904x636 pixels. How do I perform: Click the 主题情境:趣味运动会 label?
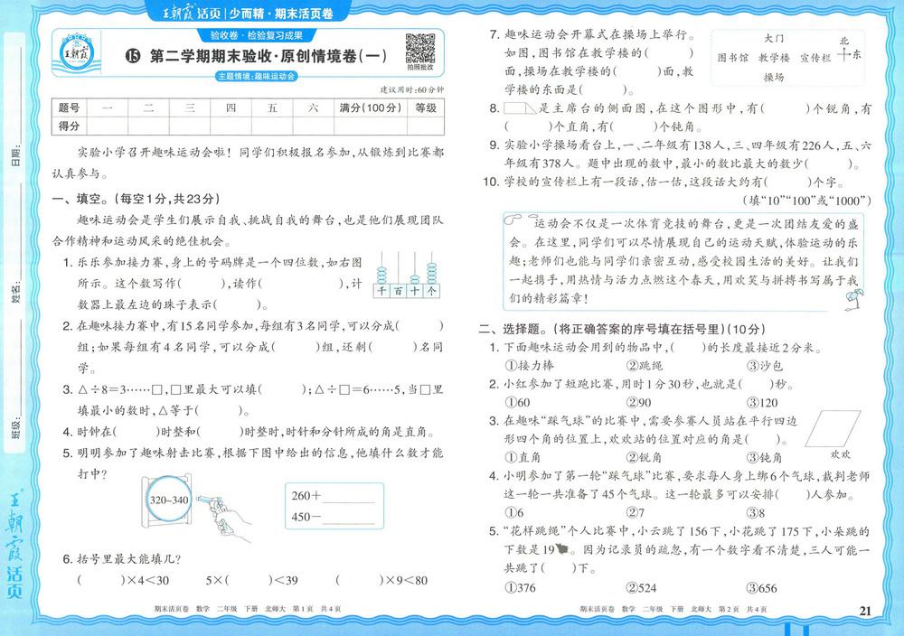tap(257, 76)
